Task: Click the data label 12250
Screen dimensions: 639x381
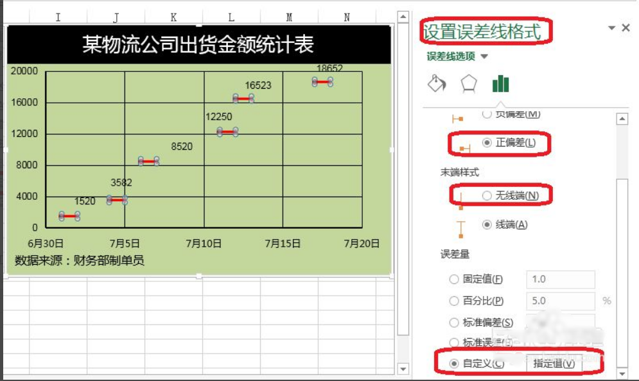Action: point(219,117)
